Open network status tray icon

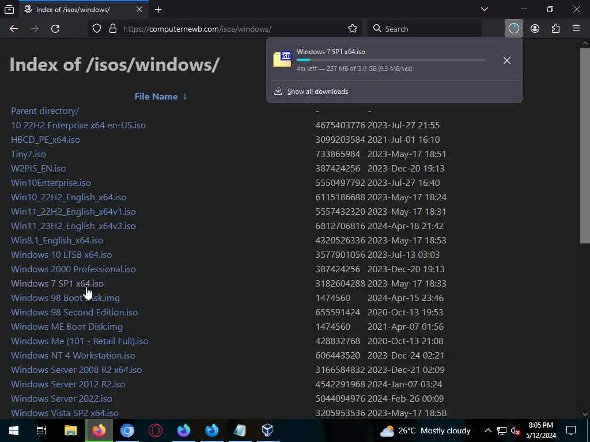click(502, 430)
